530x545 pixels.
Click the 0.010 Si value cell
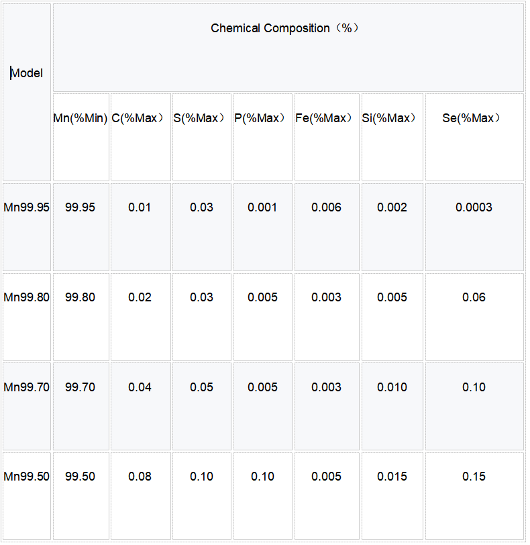392,387
